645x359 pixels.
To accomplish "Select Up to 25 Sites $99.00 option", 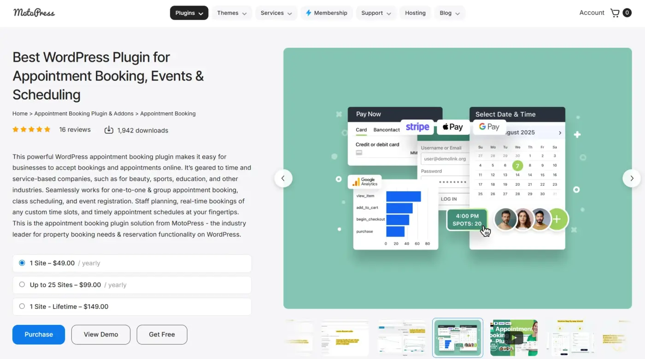I will (x=132, y=285).
